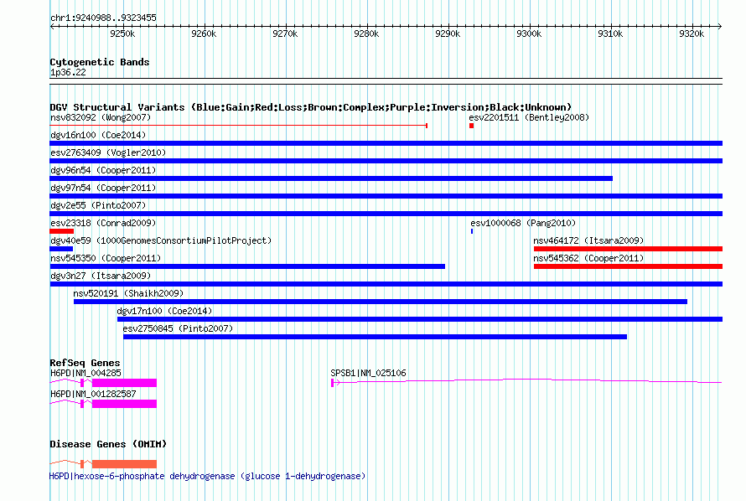Open dgv40e59 1000GenomesConsortiumPilotProject label
The height and width of the screenshot is (501, 746).
click(x=161, y=240)
